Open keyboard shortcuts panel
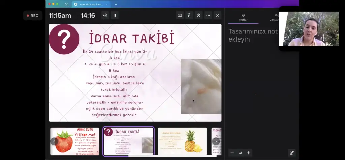This screenshot has width=345, height=160. [180, 15]
